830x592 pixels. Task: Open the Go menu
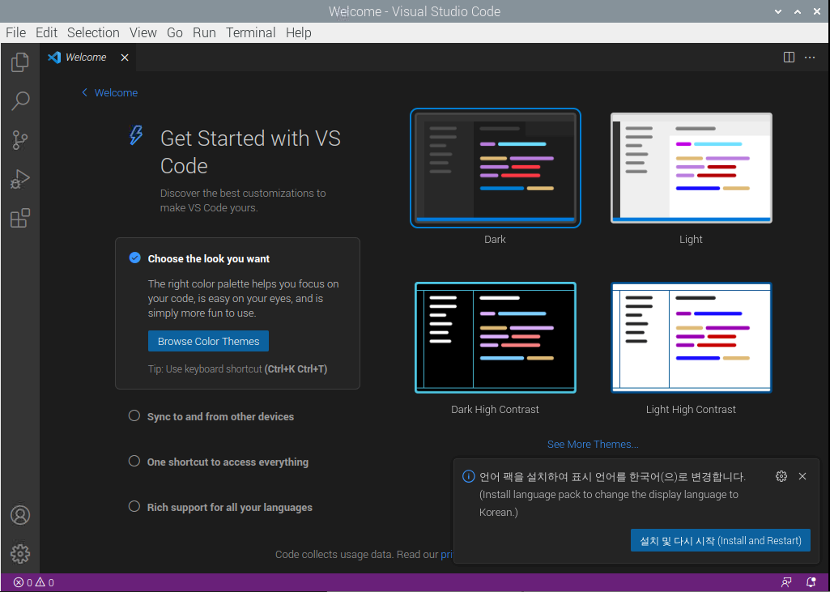[x=175, y=33]
